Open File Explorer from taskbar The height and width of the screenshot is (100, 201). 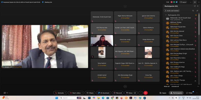(98, 98)
